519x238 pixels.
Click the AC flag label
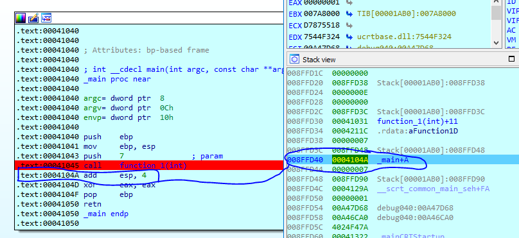511,30
